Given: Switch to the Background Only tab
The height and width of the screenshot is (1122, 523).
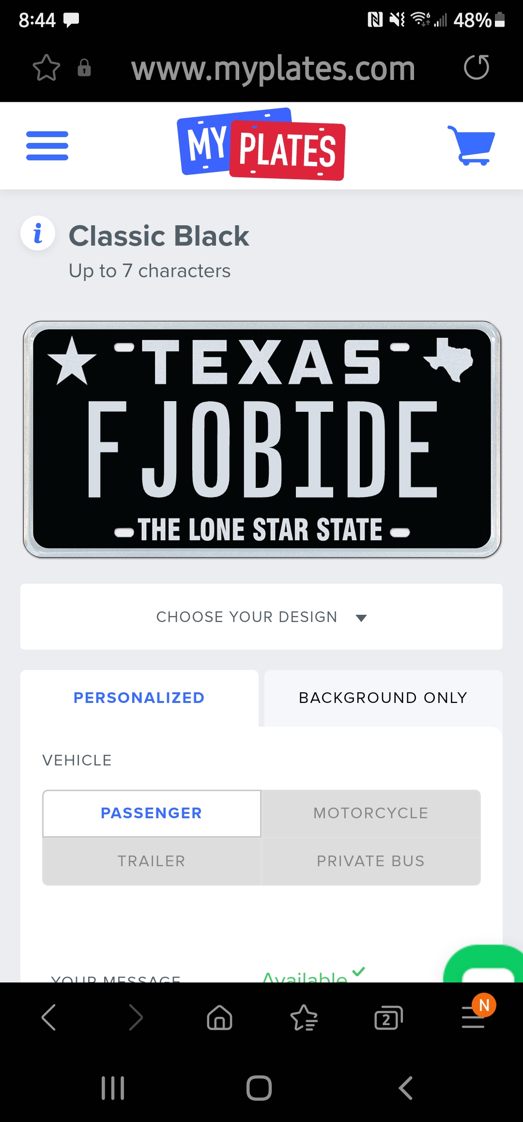Looking at the screenshot, I should [383, 698].
